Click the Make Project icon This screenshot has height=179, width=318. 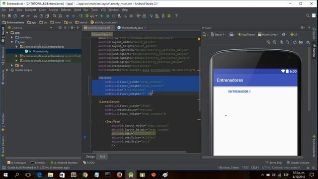tap(81, 16)
